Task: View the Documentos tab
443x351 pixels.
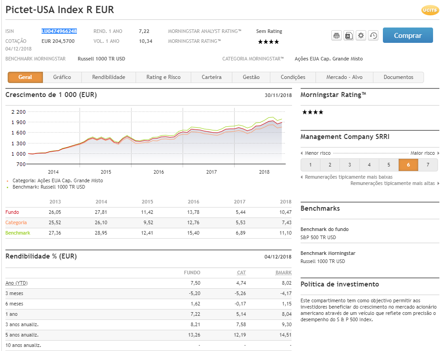Action: 398,77
